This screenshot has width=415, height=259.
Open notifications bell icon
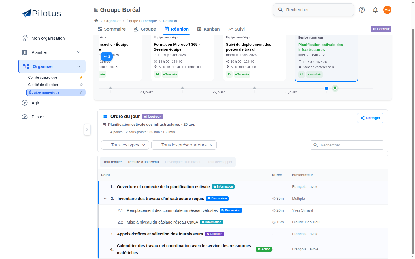(375, 10)
